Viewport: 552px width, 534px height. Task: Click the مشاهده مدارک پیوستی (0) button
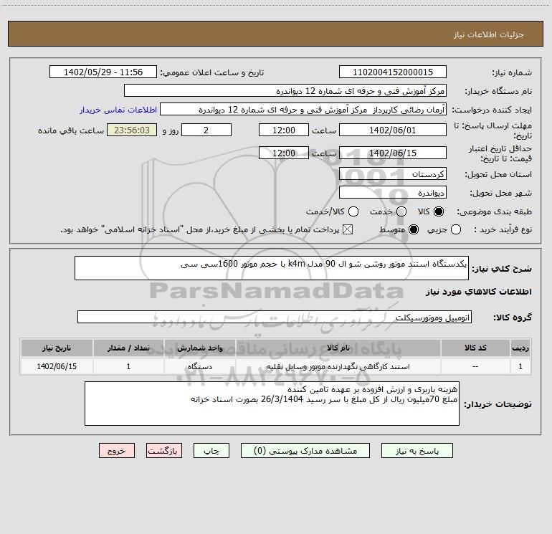pos(305,451)
